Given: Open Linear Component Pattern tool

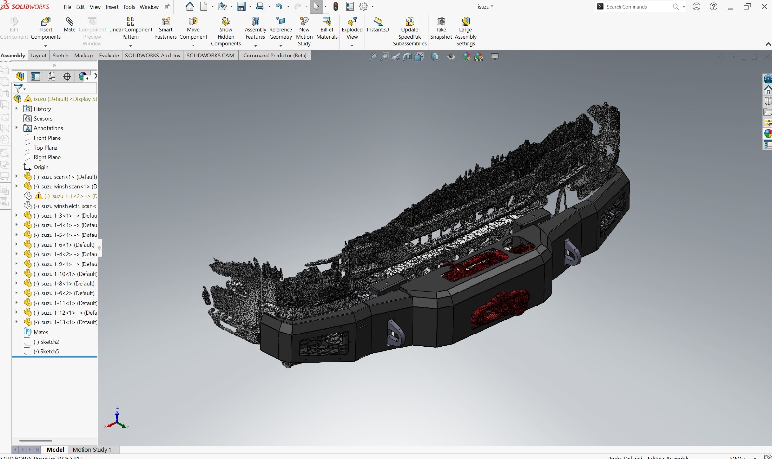Looking at the screenshot, I should point(130,29).
